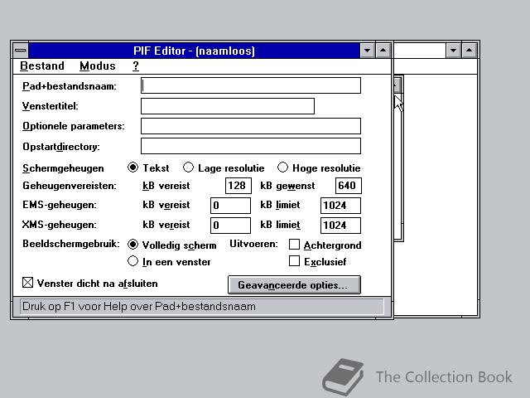The image size is (530, 398).
Task: Enable the Achtergrond checkbox
Action: [x=325, y=245]
